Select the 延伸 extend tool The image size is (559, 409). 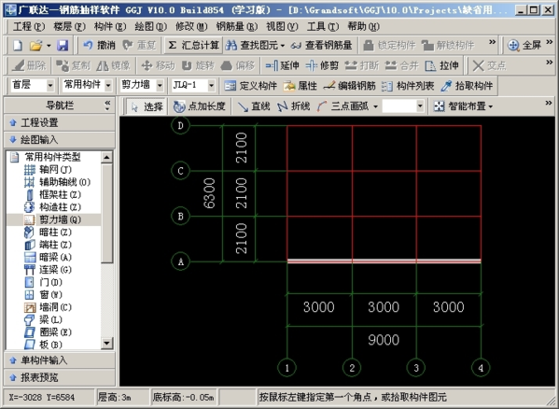click(x=282, y=65)
